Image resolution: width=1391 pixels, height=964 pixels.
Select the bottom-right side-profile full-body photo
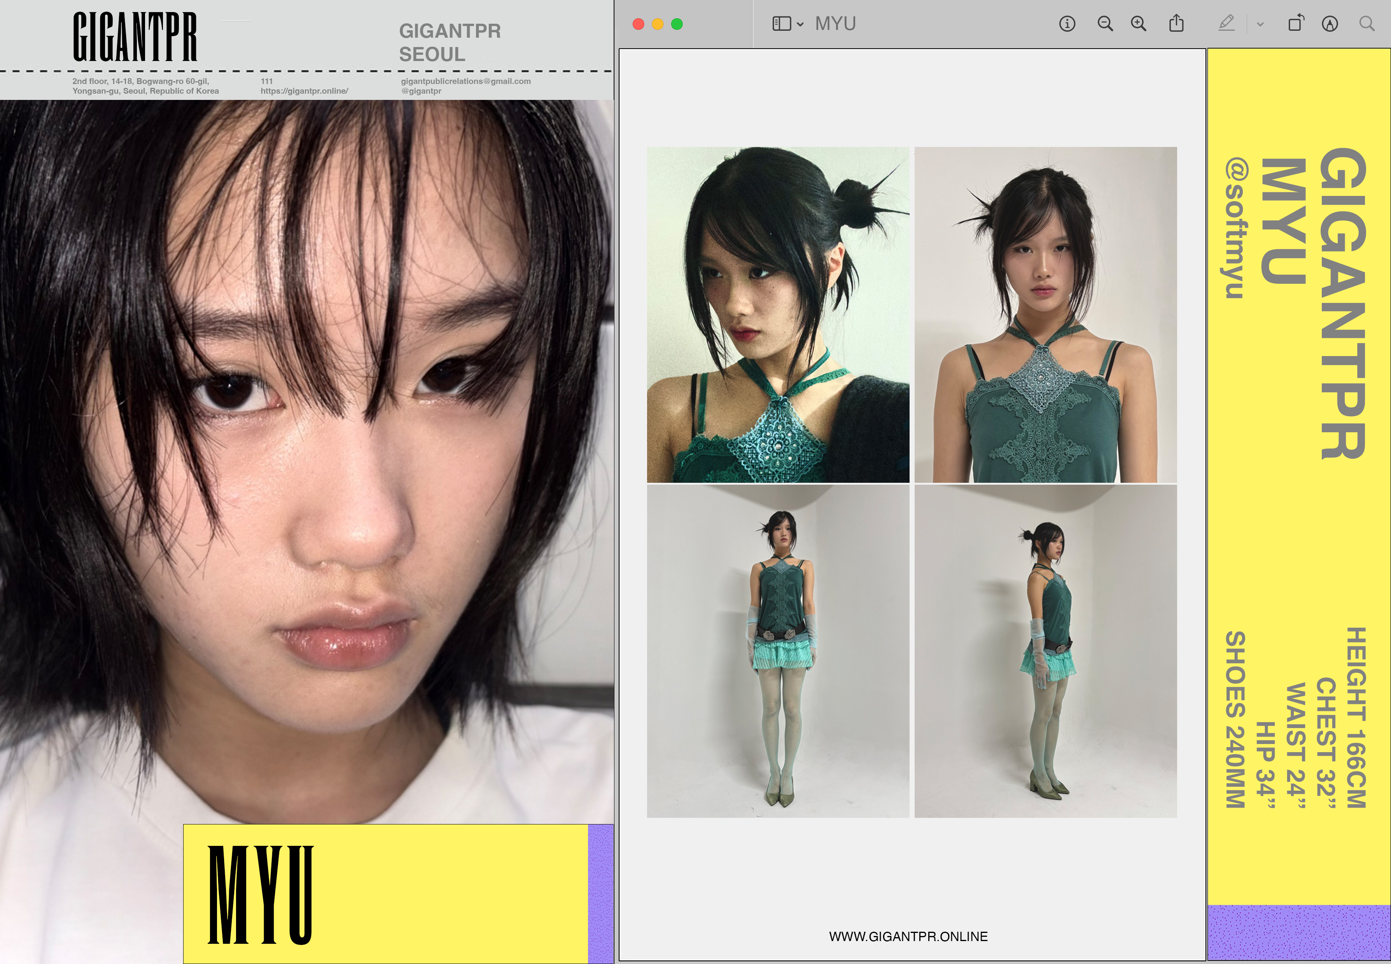[1045, 651]
